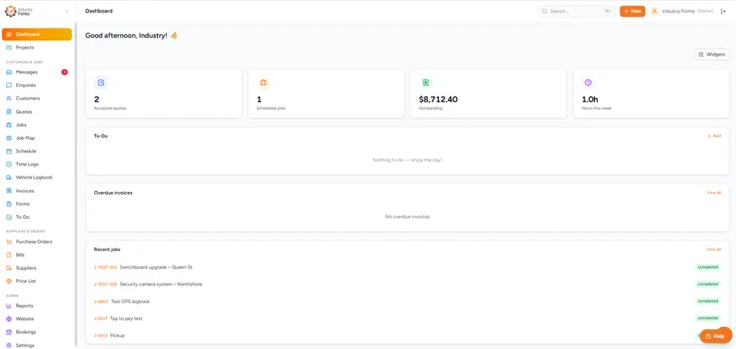Focus the Search field in the header
The image size is (736, 349).
coord(577,12)
